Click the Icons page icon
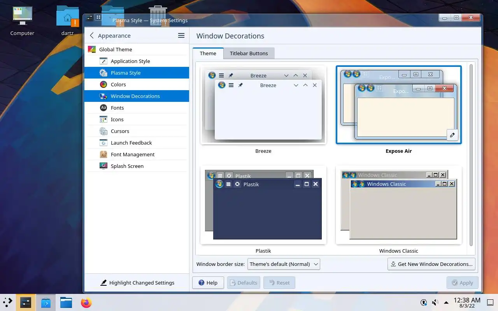The image size is (498, 311). click(103, 119)
